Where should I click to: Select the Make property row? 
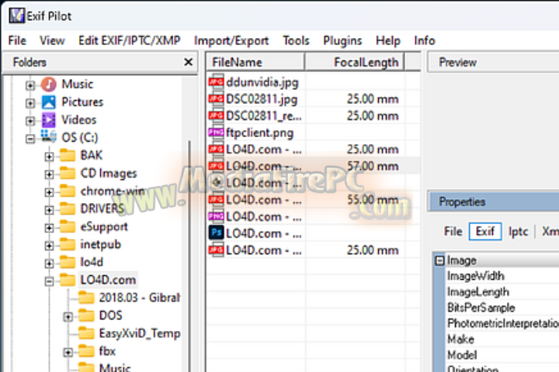tap(502, 339)
